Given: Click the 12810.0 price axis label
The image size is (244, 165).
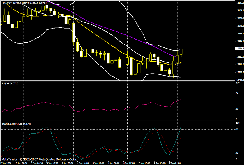Looking at the screenshot, I should [x=240, y=64].
